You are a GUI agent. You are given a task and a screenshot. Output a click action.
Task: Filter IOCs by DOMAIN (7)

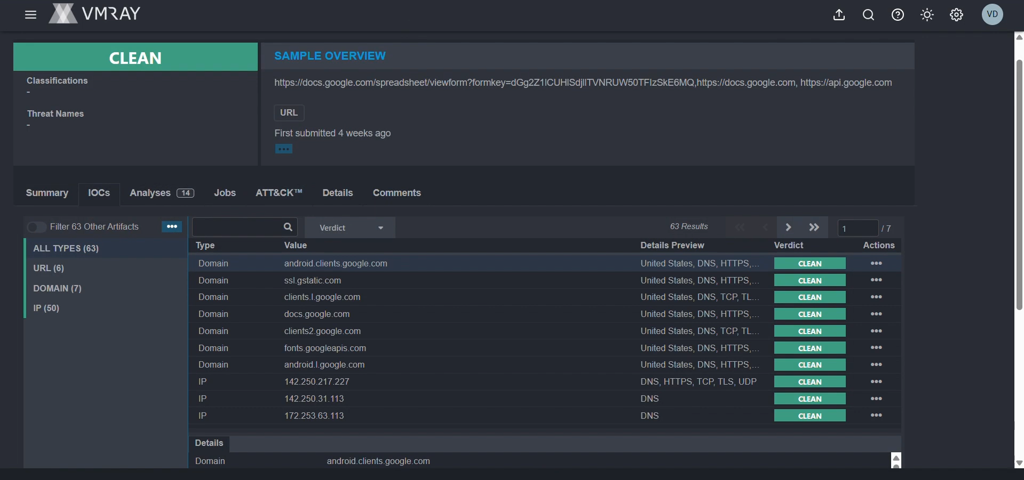(106, 288)
